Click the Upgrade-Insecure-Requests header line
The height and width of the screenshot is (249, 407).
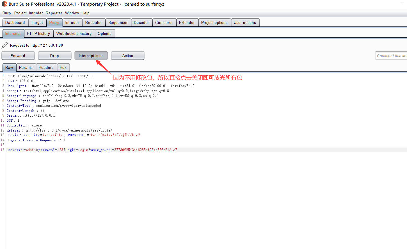(x=36, y=140)
